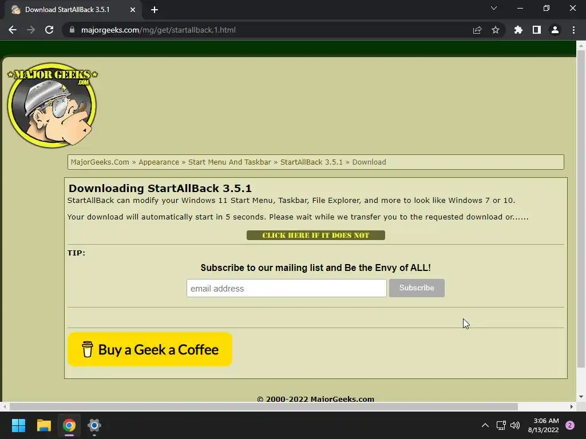The width and height of the screenshot is (586, 439).
Task: Click the Click Here If It Does Not button
Action: point(316,235)
